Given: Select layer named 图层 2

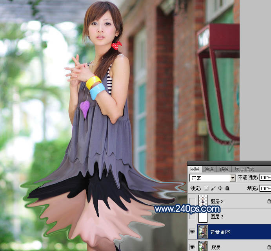Looking at the screenshot, I should tap(217, 202).
